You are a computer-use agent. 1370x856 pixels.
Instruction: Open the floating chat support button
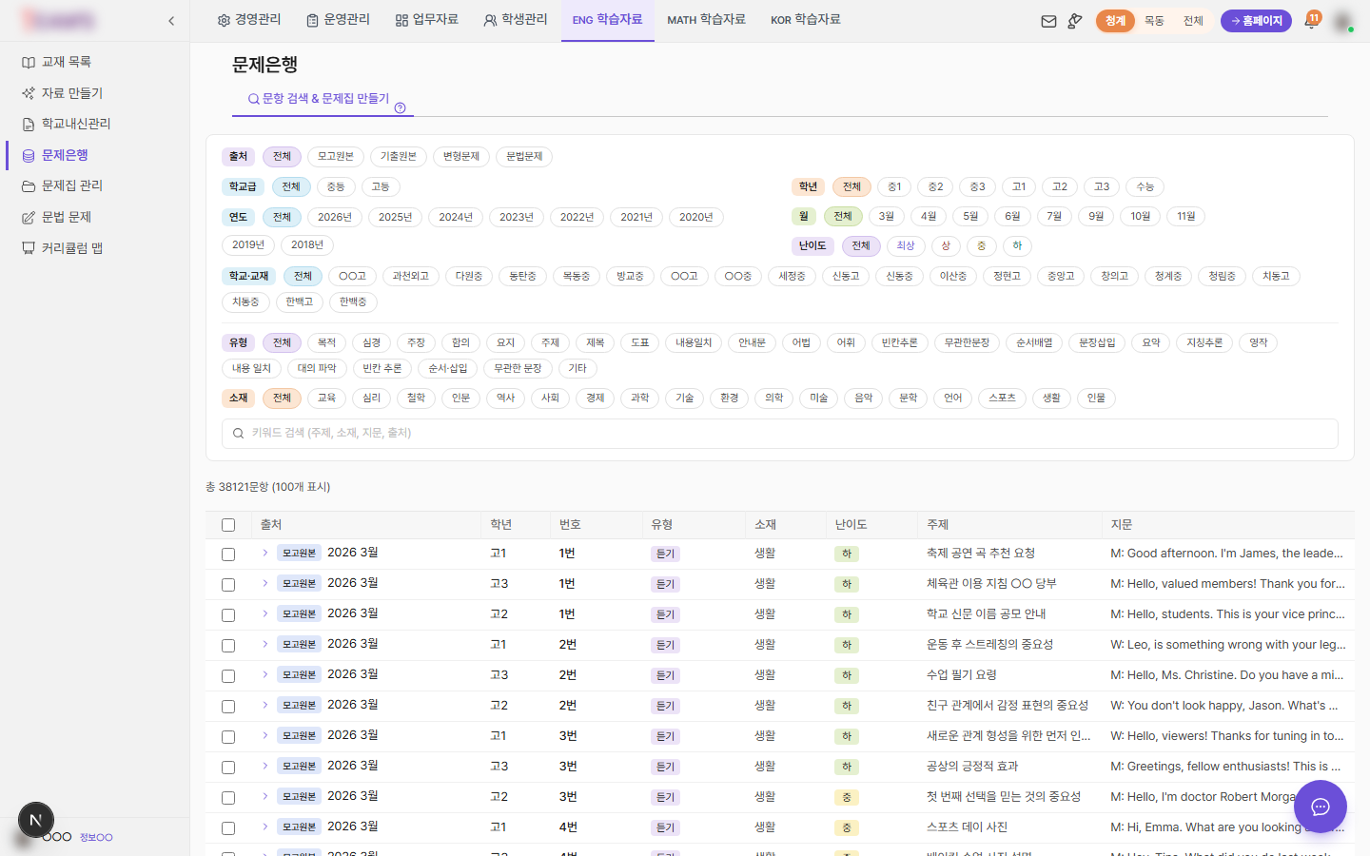coord(1320,807)
